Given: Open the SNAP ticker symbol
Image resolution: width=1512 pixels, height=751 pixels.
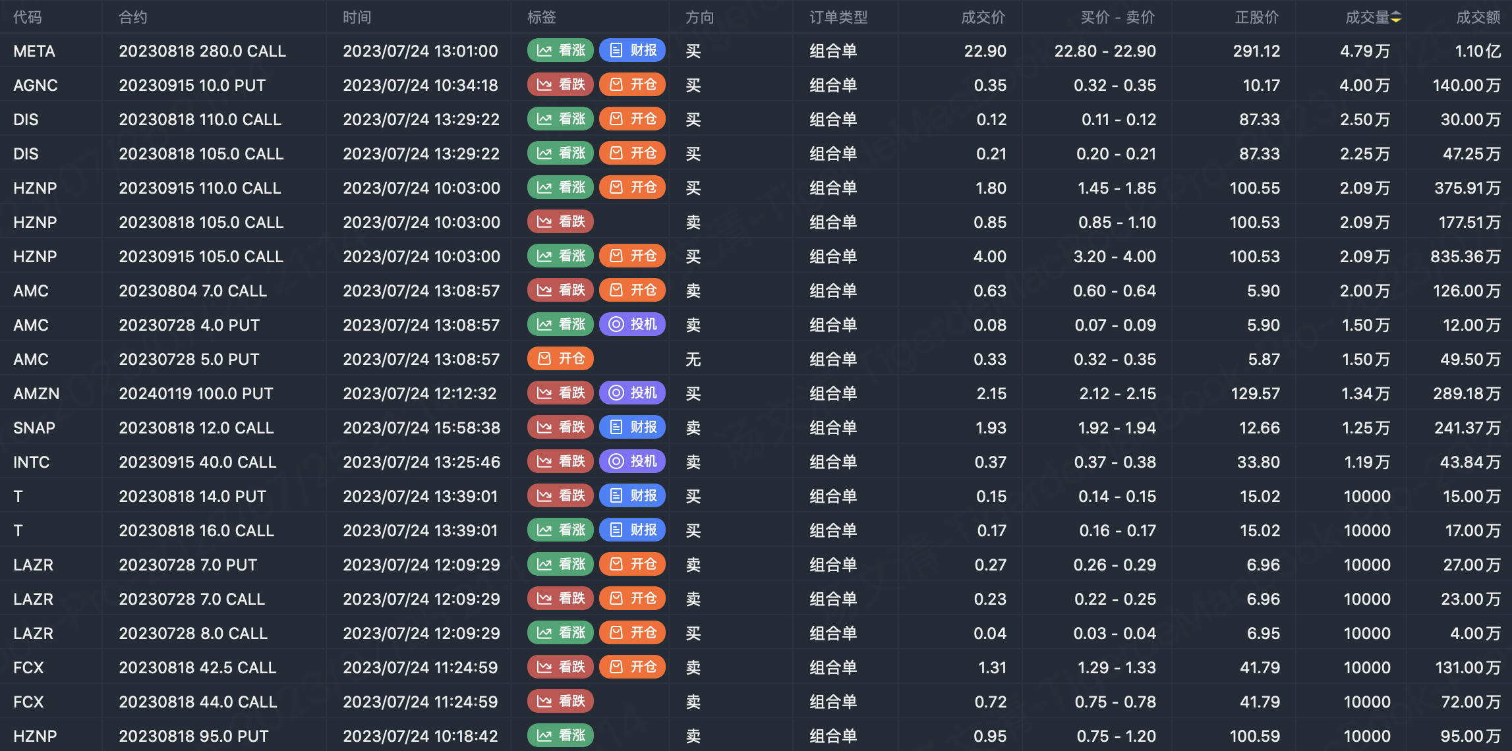Looking at the screenshot, I should coord(34,428).
